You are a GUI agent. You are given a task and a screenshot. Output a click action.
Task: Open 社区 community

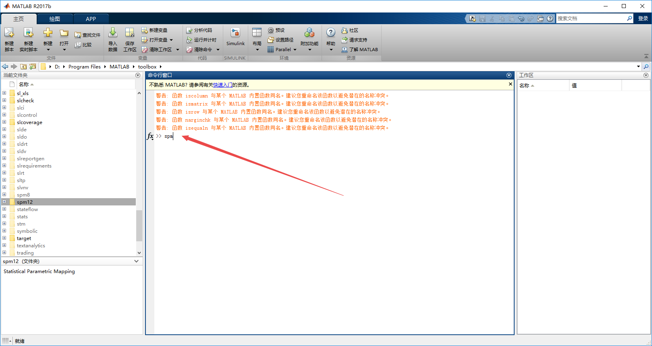pos(350,30)
